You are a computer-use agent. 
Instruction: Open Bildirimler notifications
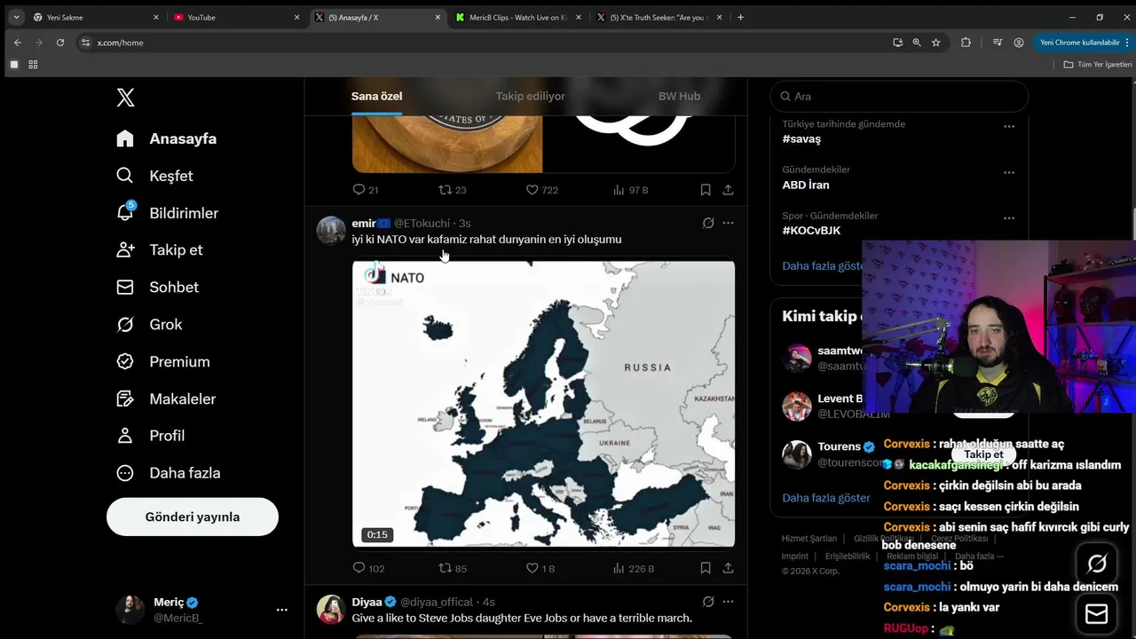pyautogui.click(x=167, y=213)
